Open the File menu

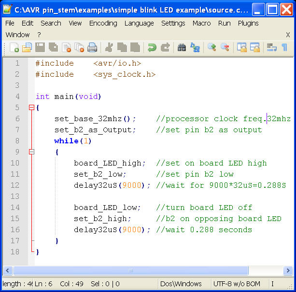[x=10, y=23]
